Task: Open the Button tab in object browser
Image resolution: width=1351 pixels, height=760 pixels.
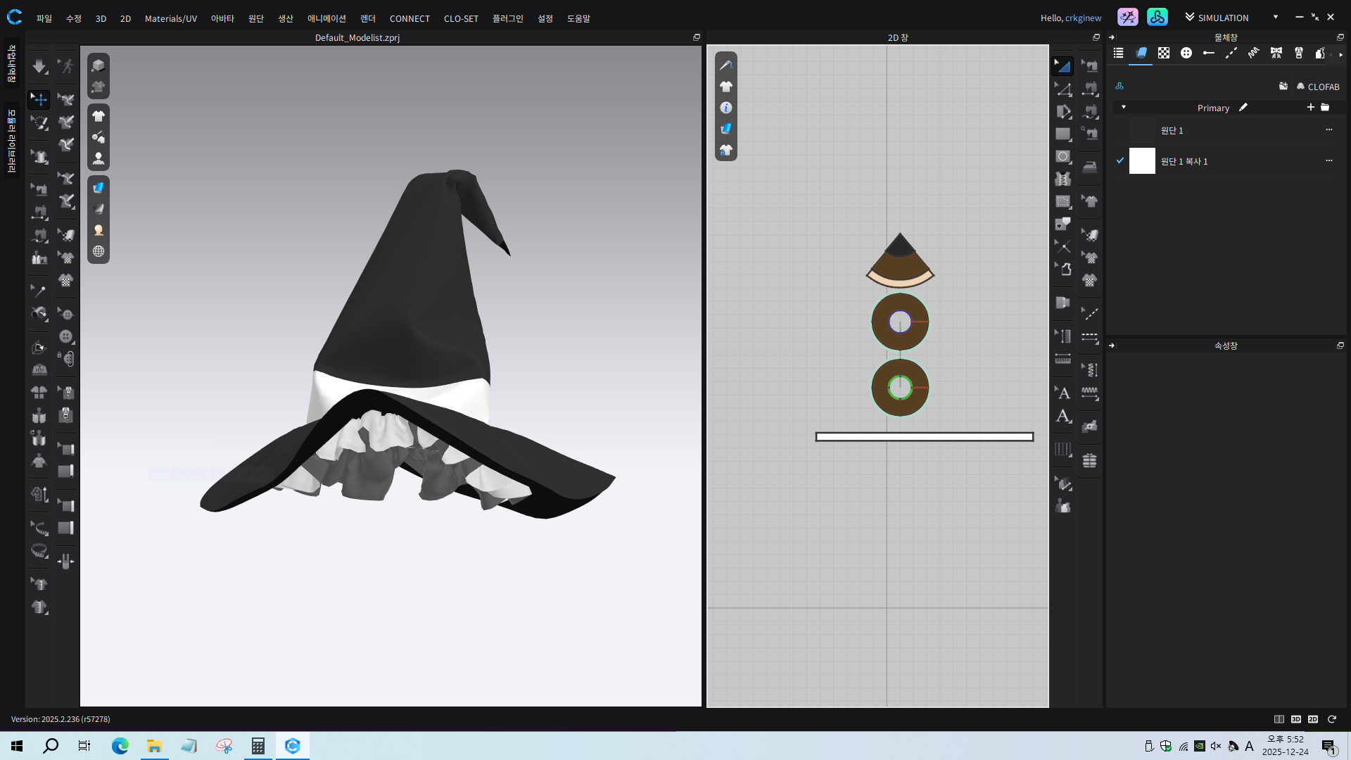Action: tap(1186, 53)
